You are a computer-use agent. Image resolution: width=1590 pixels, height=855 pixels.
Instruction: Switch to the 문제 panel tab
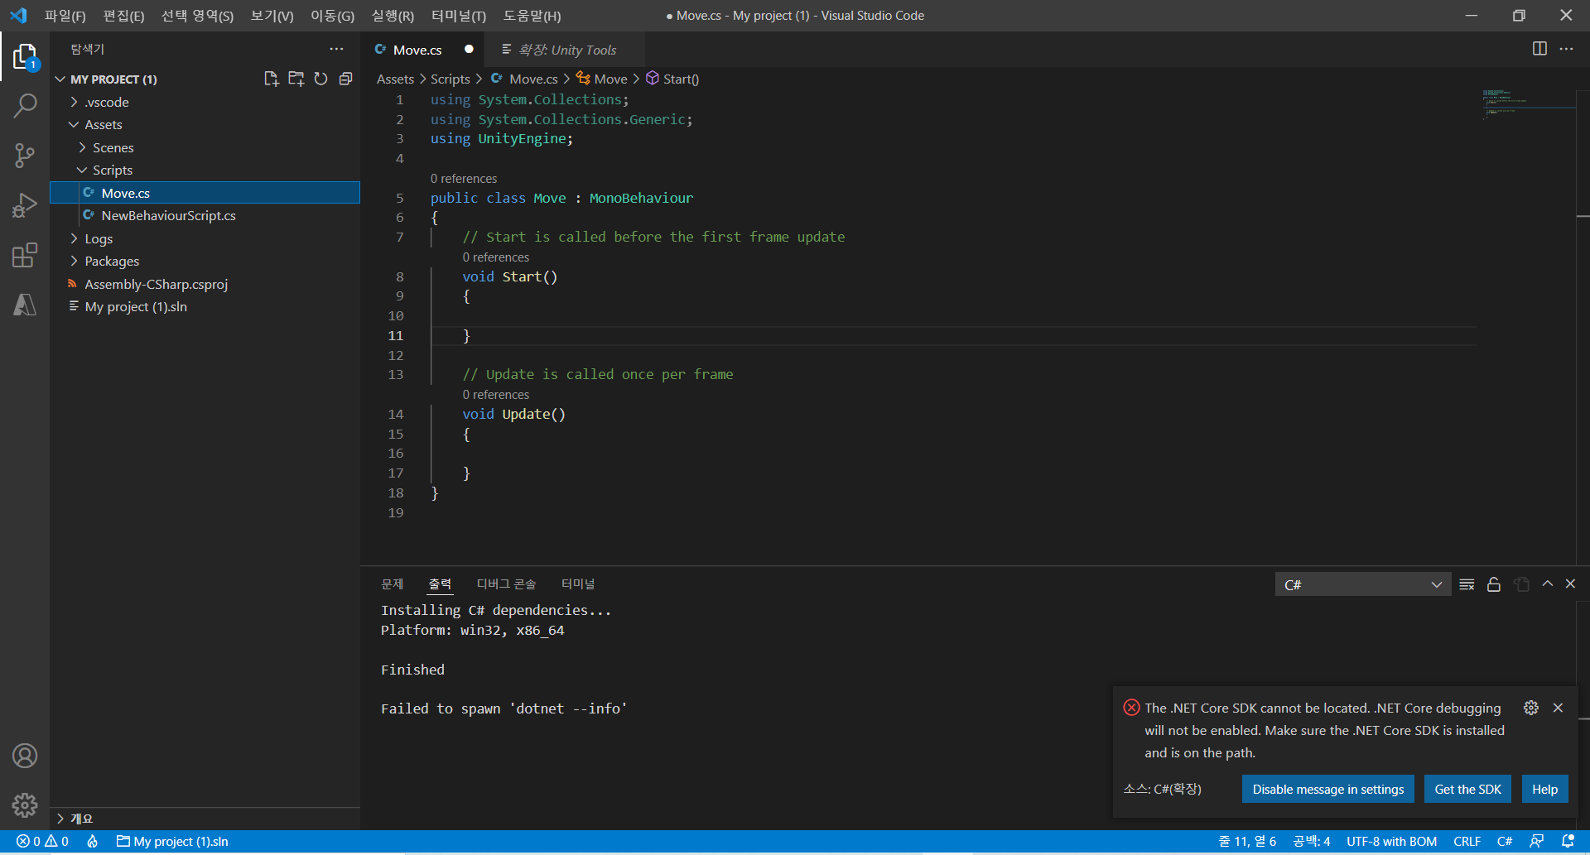(392, 584)
